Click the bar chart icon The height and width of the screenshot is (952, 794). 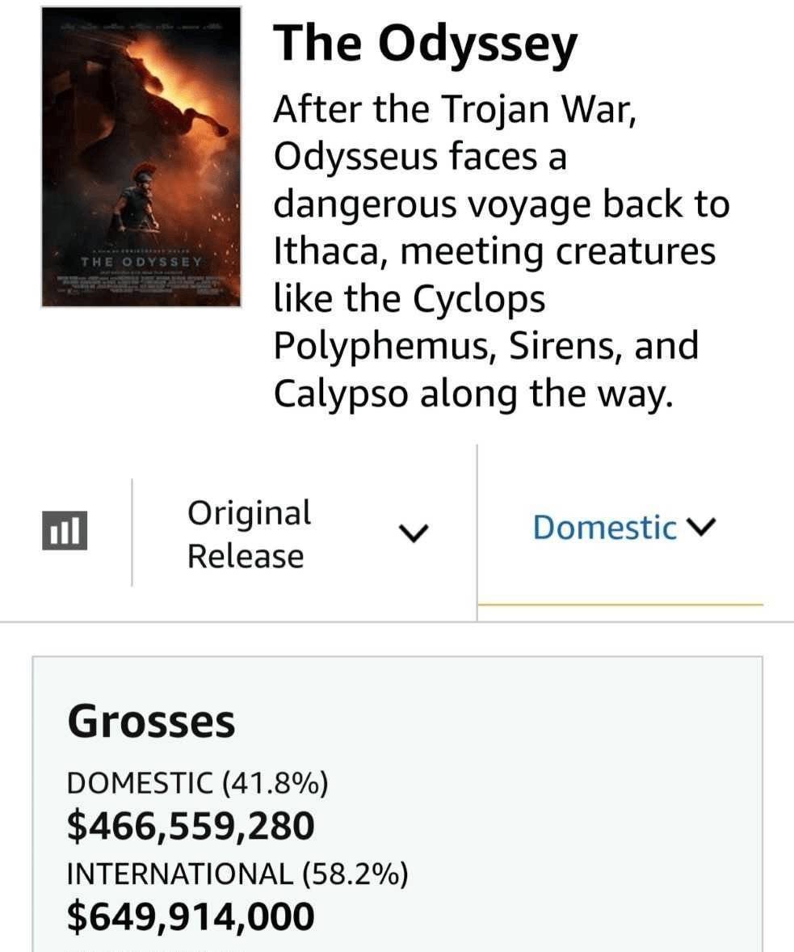(x=65, y=530)
